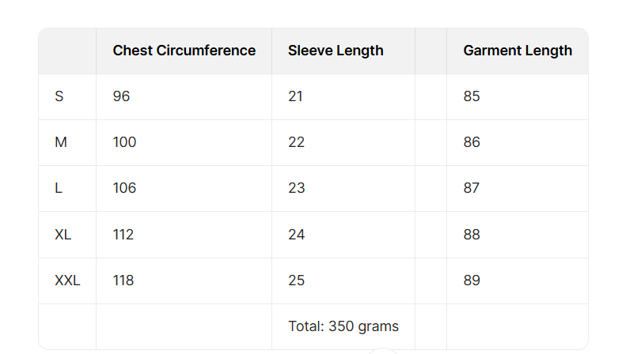Viewport: 641px width, 354px height.
Task: Select the size L row label
Action: coord(59,188)
